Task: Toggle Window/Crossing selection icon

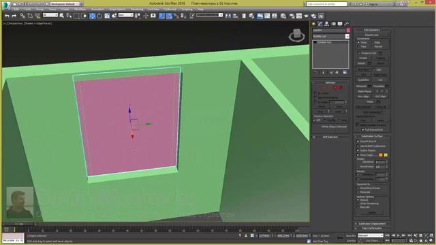Action: click(84, 16)
